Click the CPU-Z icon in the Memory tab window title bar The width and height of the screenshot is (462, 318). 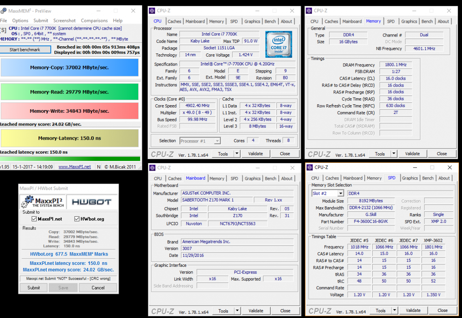[309, 11]
